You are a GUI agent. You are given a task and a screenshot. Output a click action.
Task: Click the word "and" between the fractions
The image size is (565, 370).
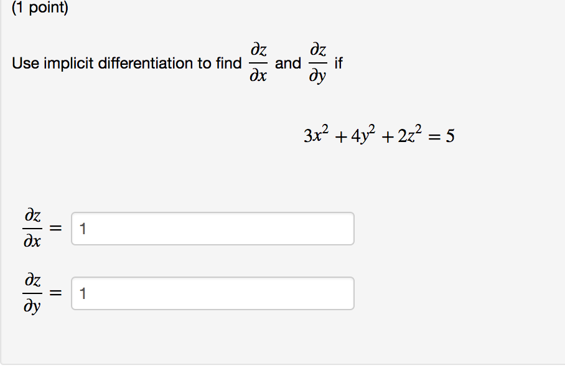[x=287, y=63]
